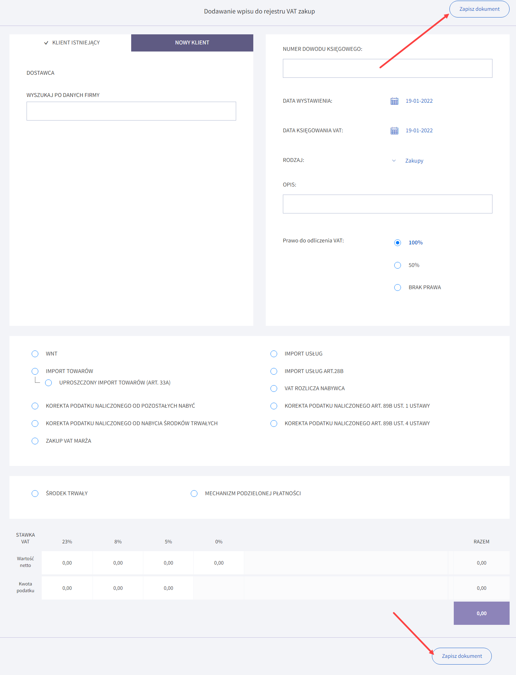Open calendar icon for Data wystawienia
The height and width of the screenshot is (675, 516).
394,101
